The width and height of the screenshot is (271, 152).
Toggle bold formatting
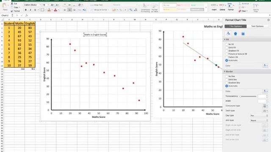pyautogui.click(x=26, y=10)
